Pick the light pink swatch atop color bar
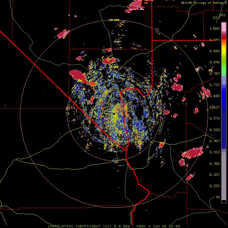The image size is (228, 228). (x=224, y=27)
